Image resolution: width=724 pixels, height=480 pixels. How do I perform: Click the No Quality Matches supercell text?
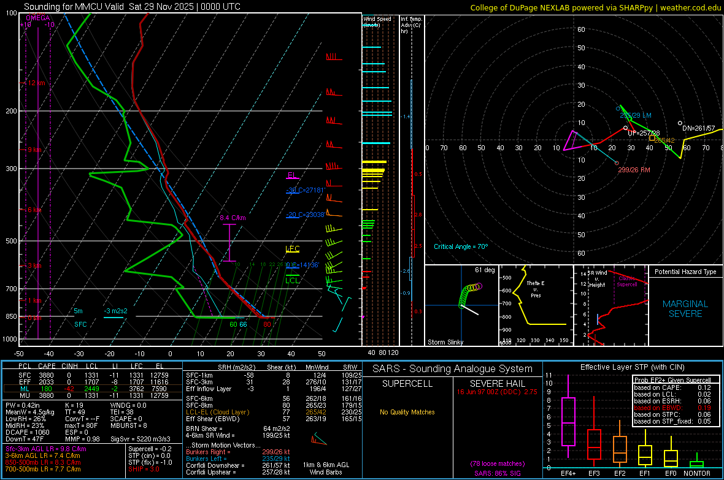(x=407, y=412)
